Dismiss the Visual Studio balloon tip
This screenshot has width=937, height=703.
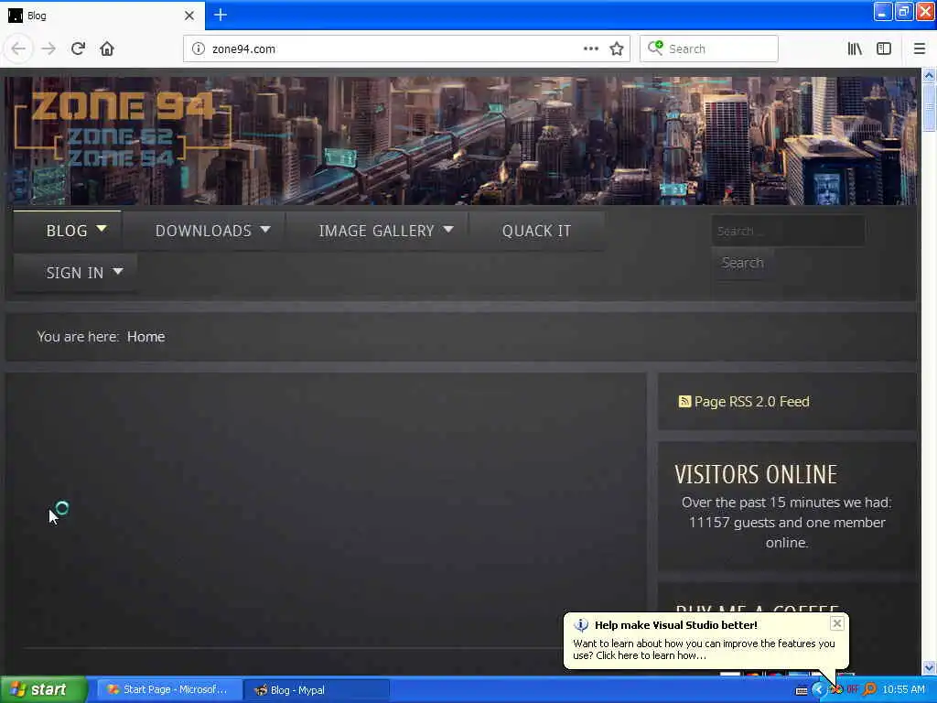pos(836,623)
